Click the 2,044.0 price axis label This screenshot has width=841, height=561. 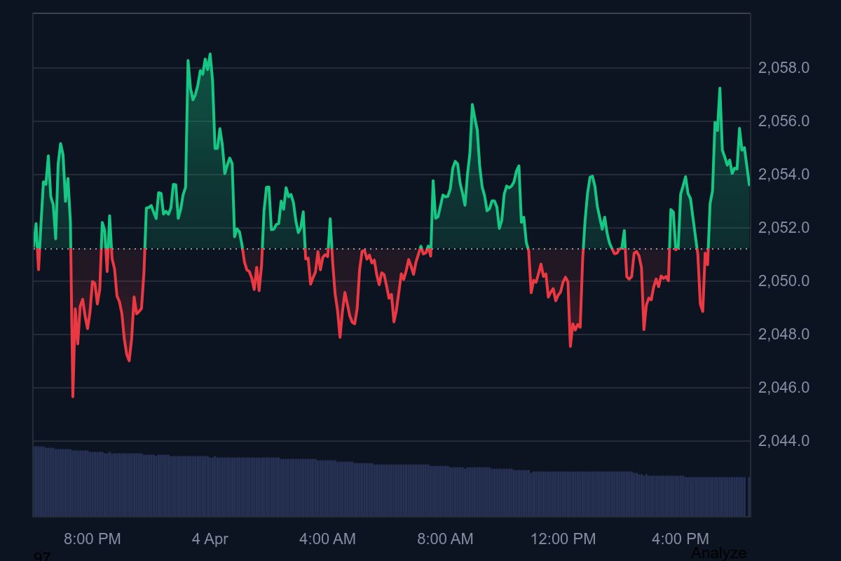pyautogui.click(x=784, y=441)
